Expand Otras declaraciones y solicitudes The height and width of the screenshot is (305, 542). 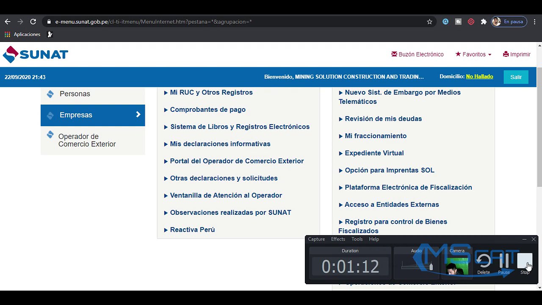pos(221,178)
